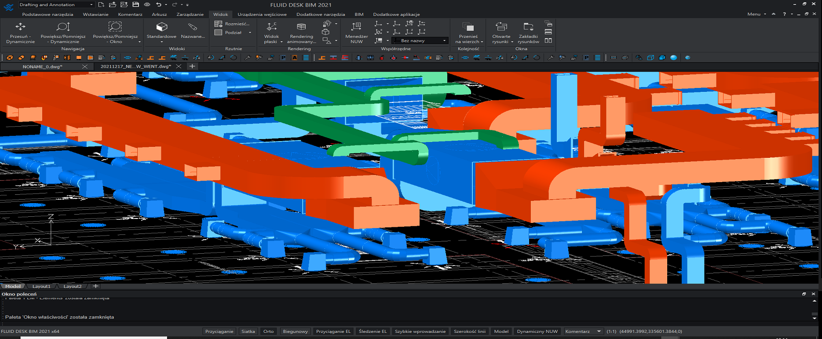The height and width of the screenshot is (339, 822).
Task: Click the blue sphere icon in toolbar
Action: (673, 58)
